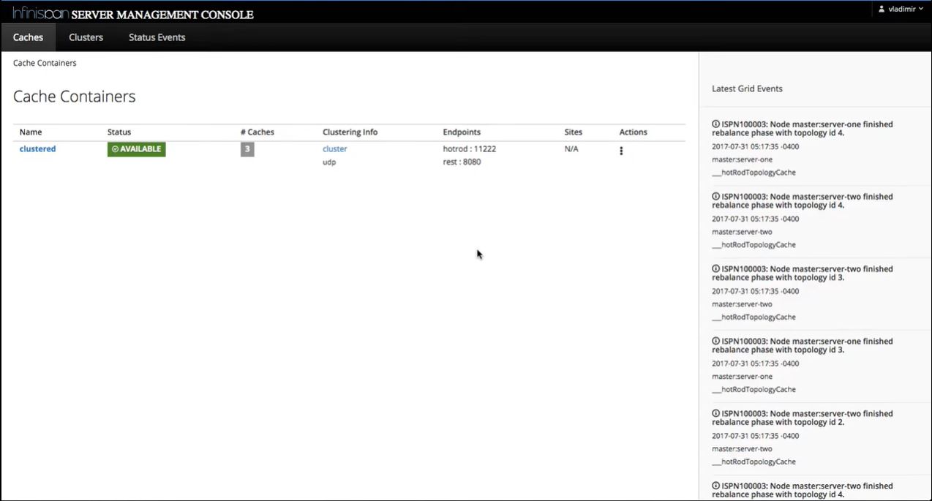
Task: Click the first grid event message for server-one topology id 4
Action: coord(803,129)
